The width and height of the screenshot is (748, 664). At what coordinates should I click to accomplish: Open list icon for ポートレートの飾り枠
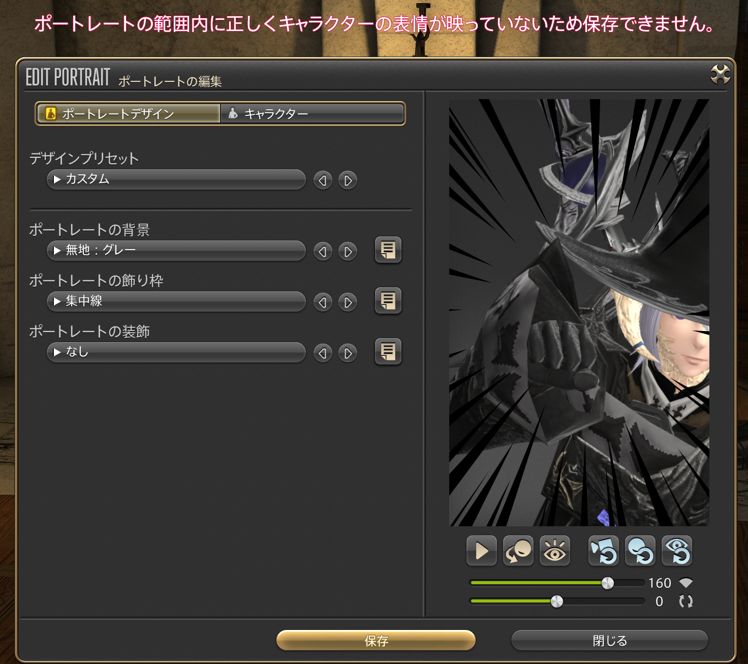[388, 300]
